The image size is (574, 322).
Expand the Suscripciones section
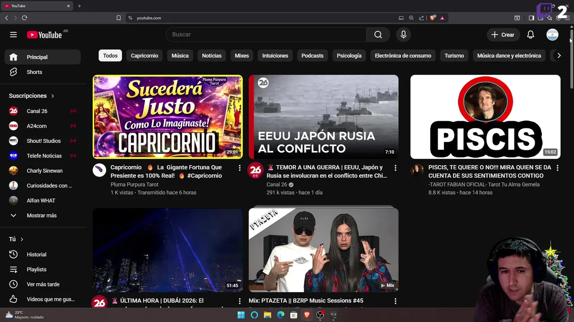(x=31, y=96)
